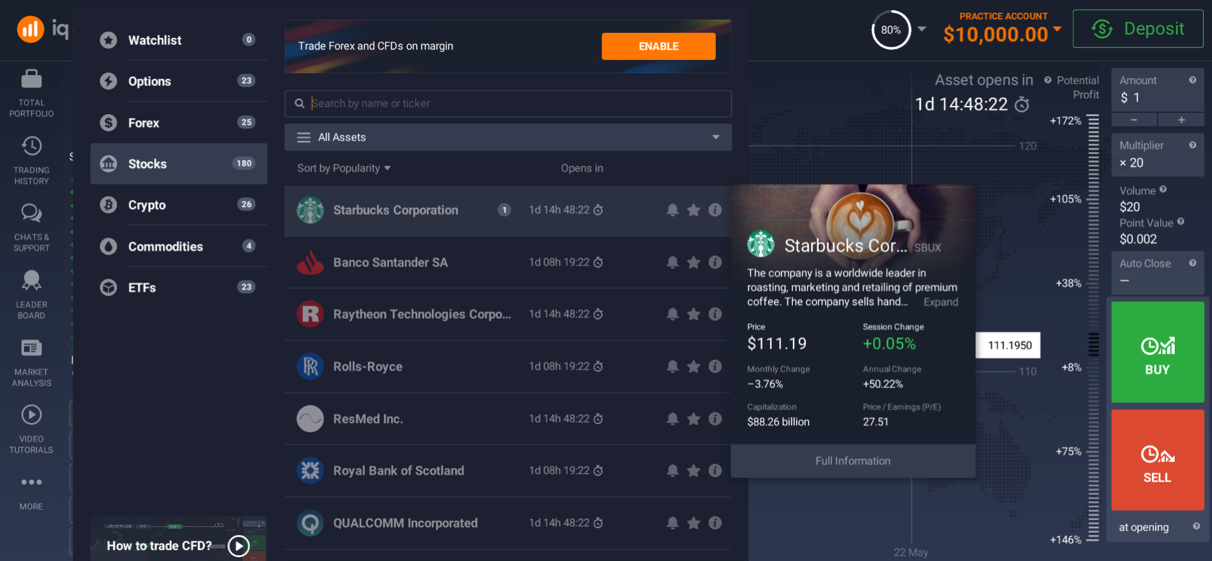Viewport: 1212px width, 561px height.
Task: Add Starbucks Corporation to the watchlist star
Action: coord(693,210)
